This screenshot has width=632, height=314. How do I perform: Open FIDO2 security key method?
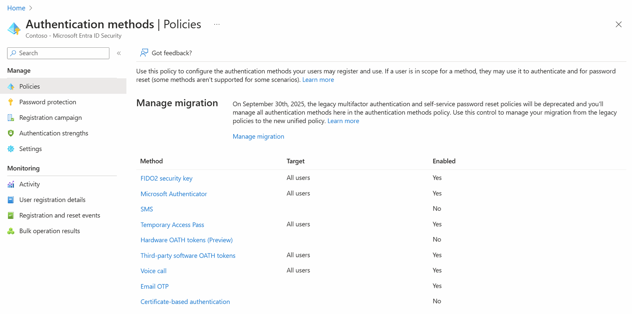[x=166, y=178]
